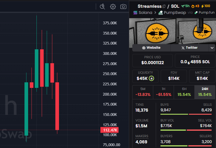Select the 1H timeframe tab
216x148 pixels.
[x=163, y=92]
